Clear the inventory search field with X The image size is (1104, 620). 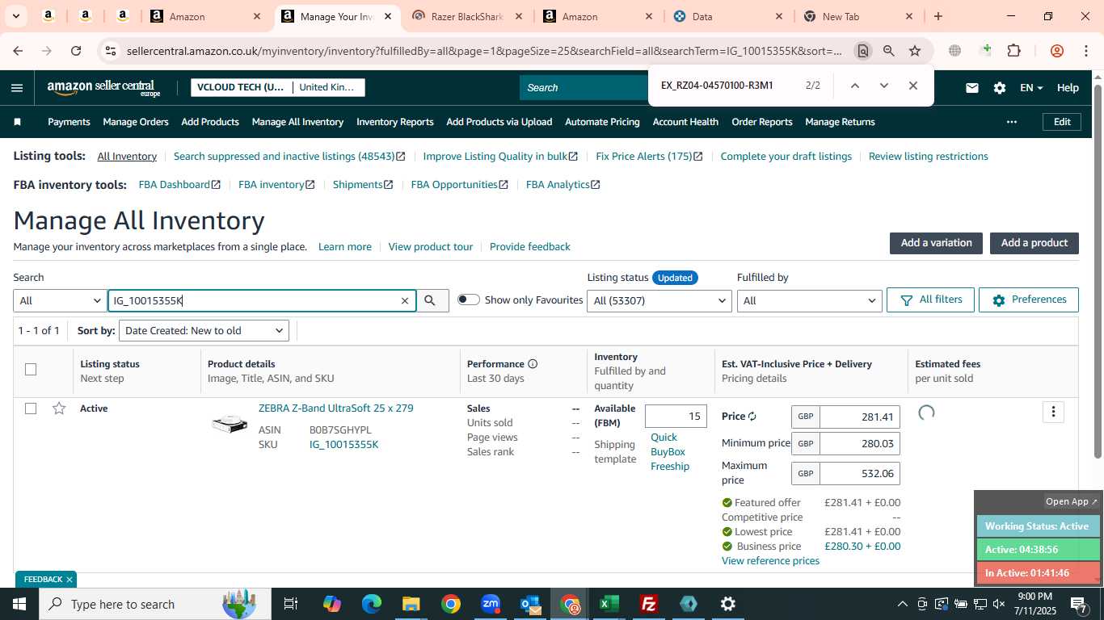(405, 300)
